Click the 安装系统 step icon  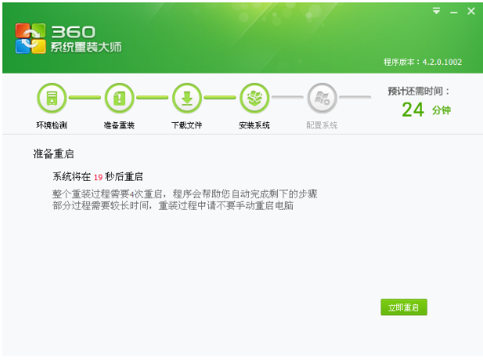pyautogui.click(x=254, y=98)
